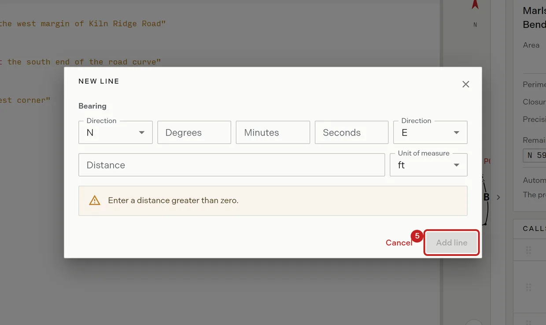Viewport: 546px width, 325px height.
Task: Click the Minutes input field
Action: (x=273, y=132)
